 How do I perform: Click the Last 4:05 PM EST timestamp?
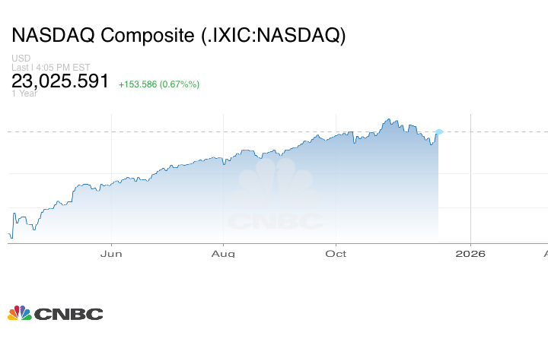coord(50,67)
